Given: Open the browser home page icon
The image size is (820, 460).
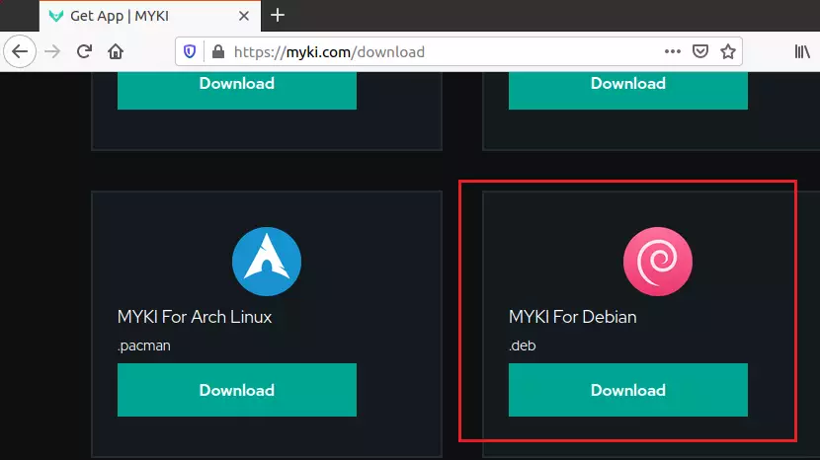Looking at the screenshot, I should pos(116,51).
